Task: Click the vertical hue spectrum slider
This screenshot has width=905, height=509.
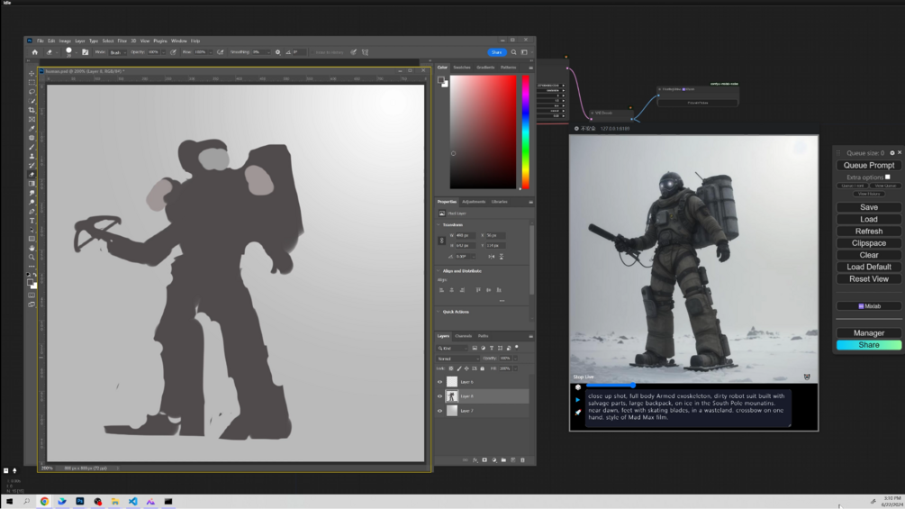Action: click(525, 132)
